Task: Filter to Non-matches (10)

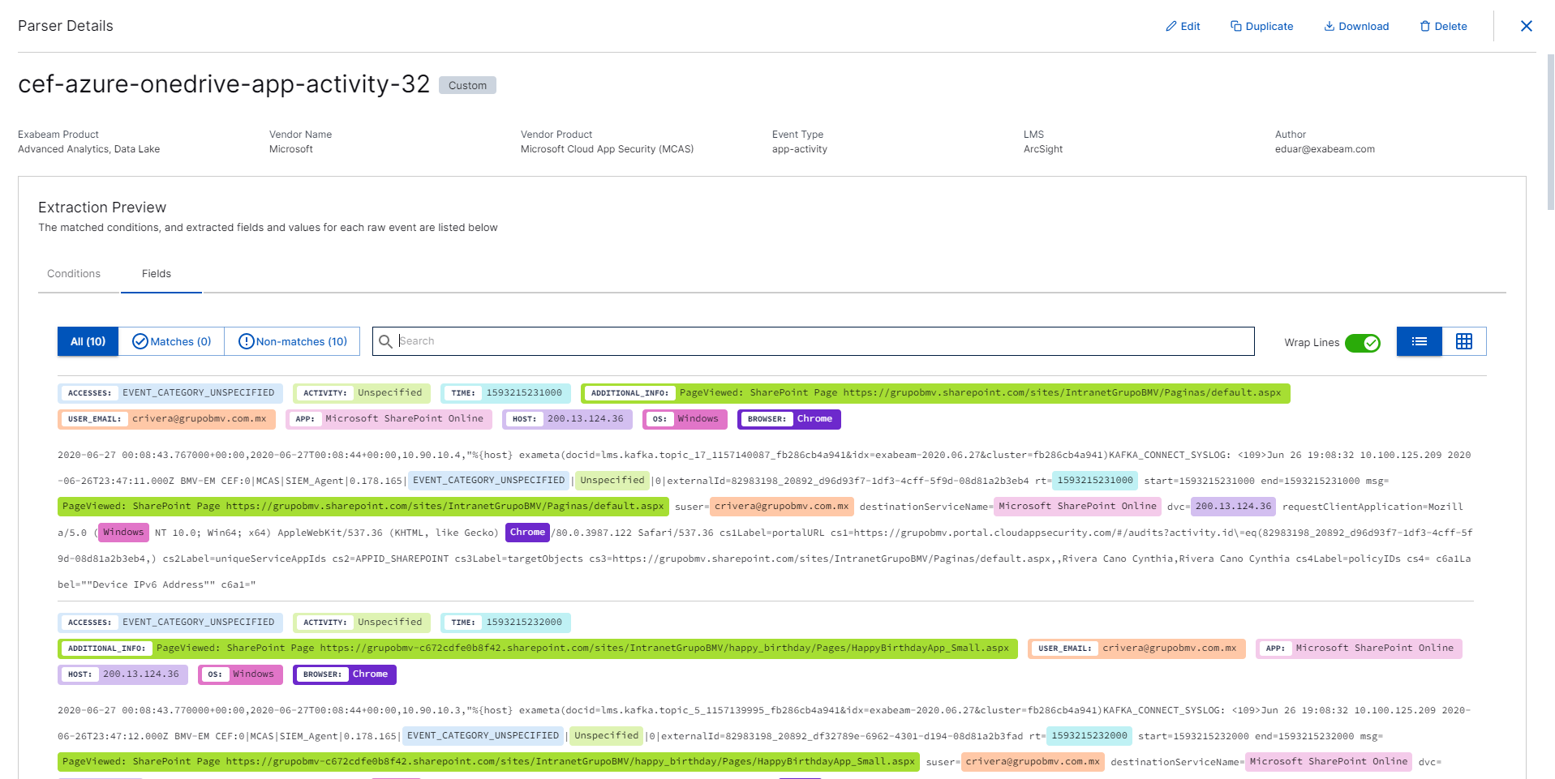Action: pyautogui.click(x=293, y=341)
